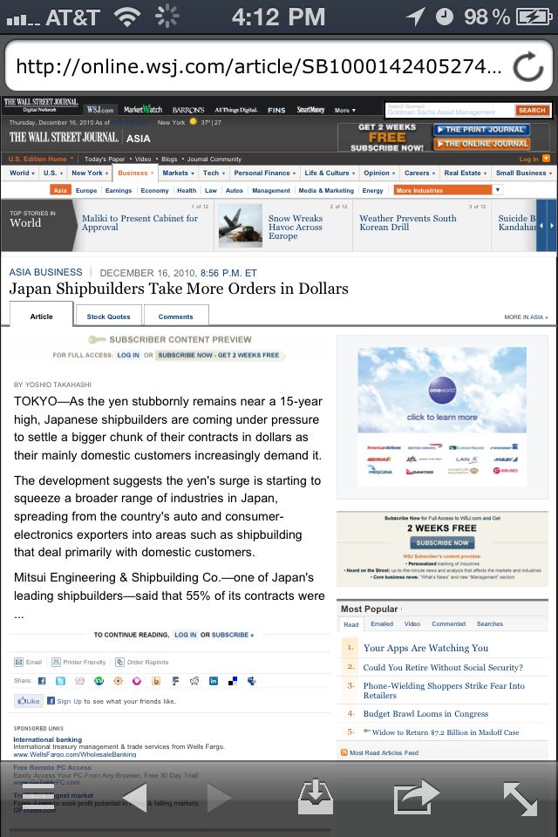558x837 pixels.
Task: Click the Asia subsection link
Action: [60, 190]
